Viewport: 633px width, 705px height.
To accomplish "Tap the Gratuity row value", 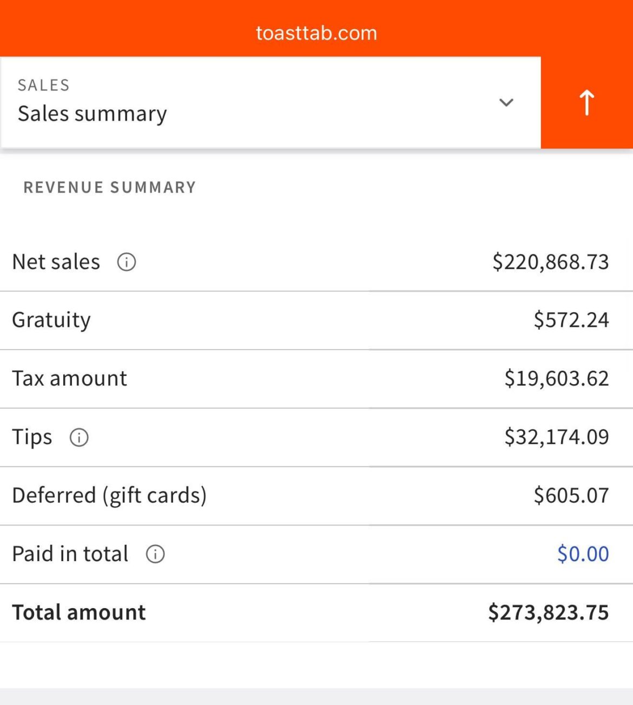I will [571, 320].
